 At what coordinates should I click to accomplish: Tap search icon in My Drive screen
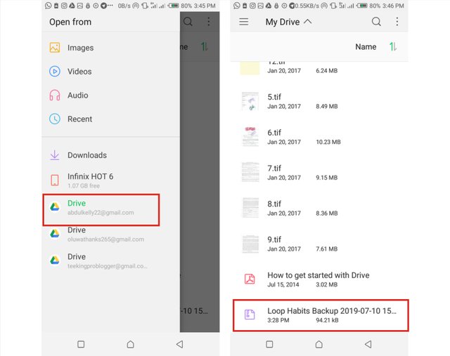tap(376, 22)
